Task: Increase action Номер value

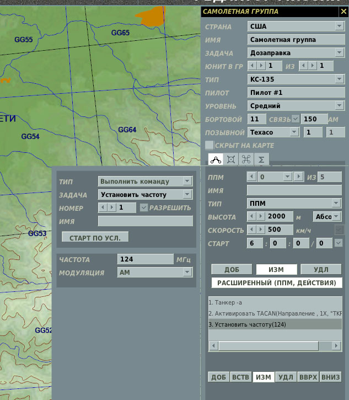Action: click(x=112, y=207)
